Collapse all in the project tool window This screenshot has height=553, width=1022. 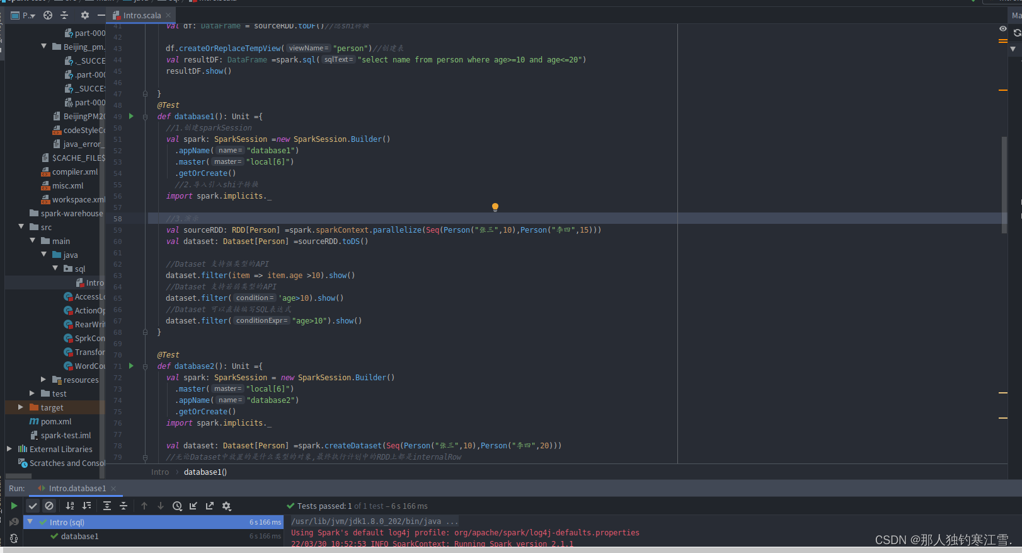(64, 15)
